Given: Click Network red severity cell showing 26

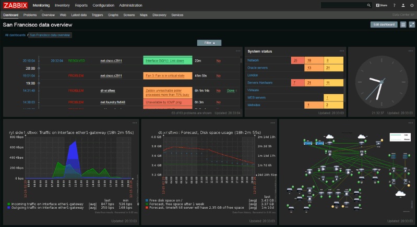Looking at the screenshot, I should pos(297,60).
